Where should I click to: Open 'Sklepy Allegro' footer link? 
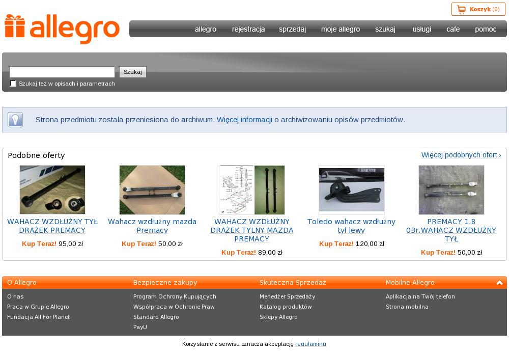click(278, 317)
